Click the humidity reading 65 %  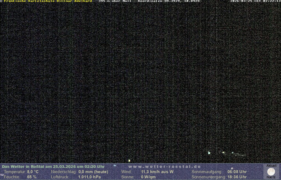click(32, 177)
